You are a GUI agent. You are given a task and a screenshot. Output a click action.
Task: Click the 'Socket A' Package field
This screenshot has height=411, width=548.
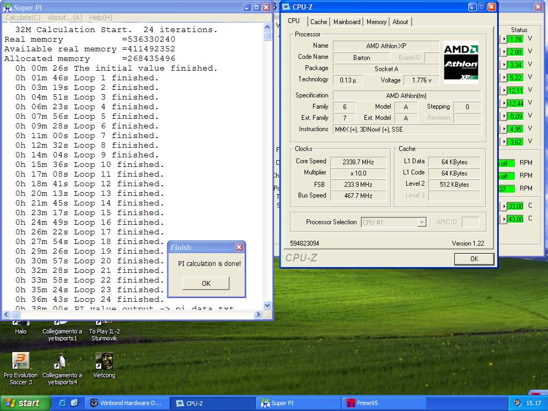click(x=386, y=69)
